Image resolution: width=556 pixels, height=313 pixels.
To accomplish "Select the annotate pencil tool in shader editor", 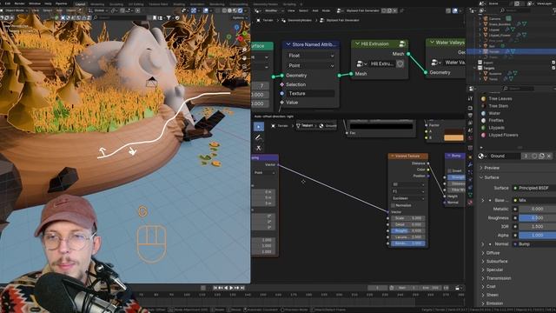I will pos(259,137).
